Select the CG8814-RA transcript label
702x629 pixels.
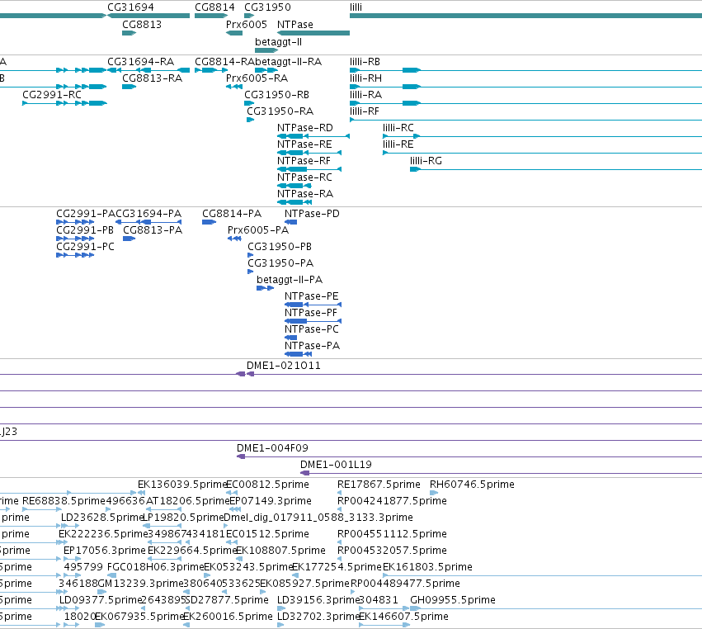pyautogui.click(x=224, y=62)
